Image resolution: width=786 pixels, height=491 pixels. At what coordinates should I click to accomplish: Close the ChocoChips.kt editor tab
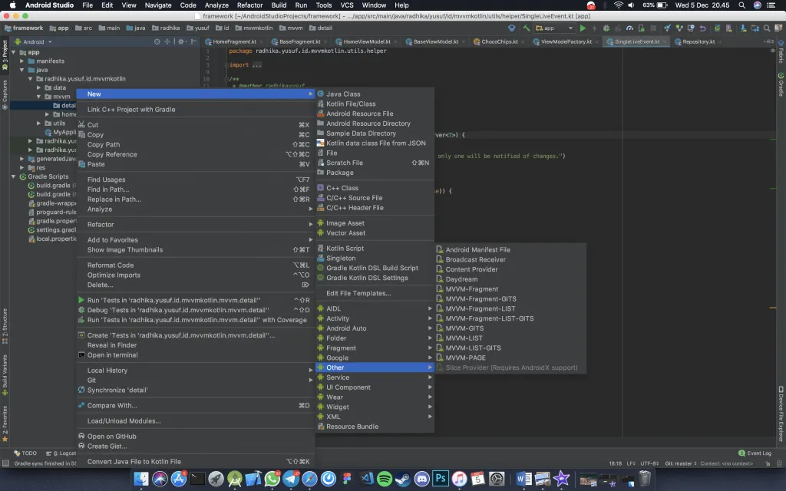click(523, 41)
